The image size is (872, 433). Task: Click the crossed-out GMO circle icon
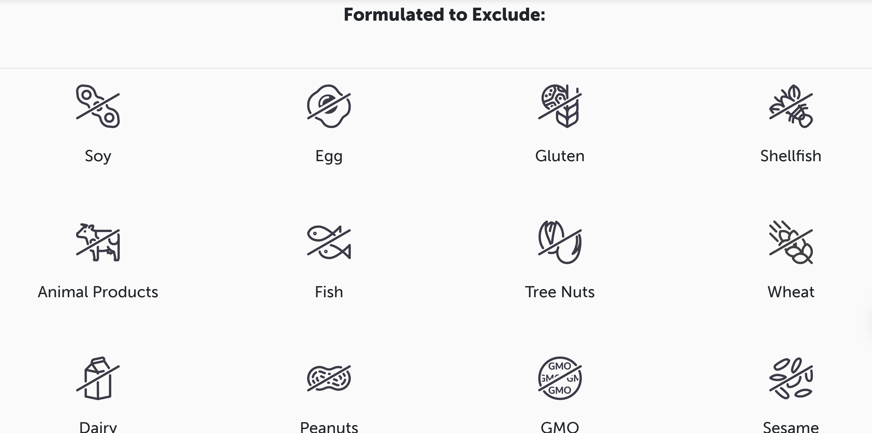(560, 378)
